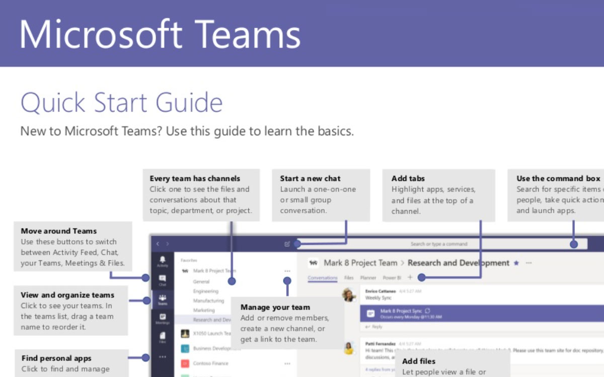The image size is (604, 377).
Task: Open the ellipsis menu for Mark 8 Project Team
Action: pyautogui.click(x=287, y=270)
